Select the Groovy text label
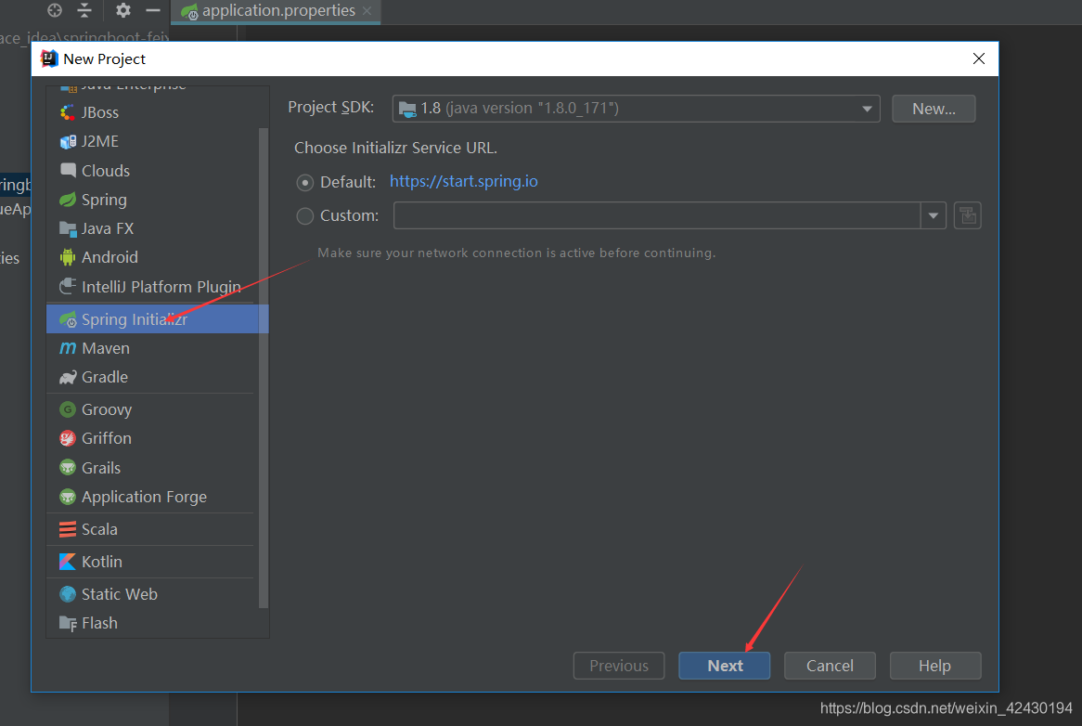Image resolution: width=1082 pixels, height=726 pixels. [x=107, y=410]
